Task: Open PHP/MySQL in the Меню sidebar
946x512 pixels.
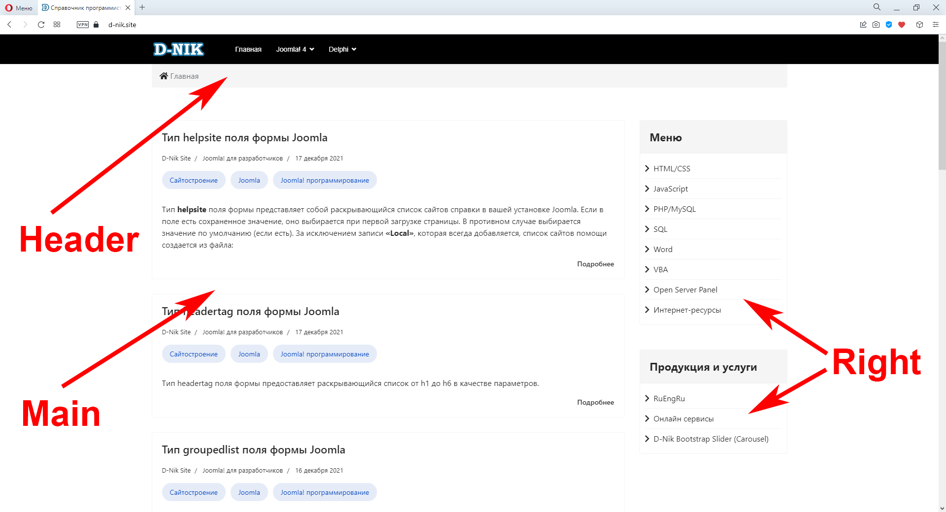Action: point(675,209)
